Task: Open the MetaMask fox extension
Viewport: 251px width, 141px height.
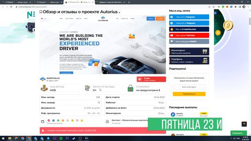Action: tap(227, 7)
